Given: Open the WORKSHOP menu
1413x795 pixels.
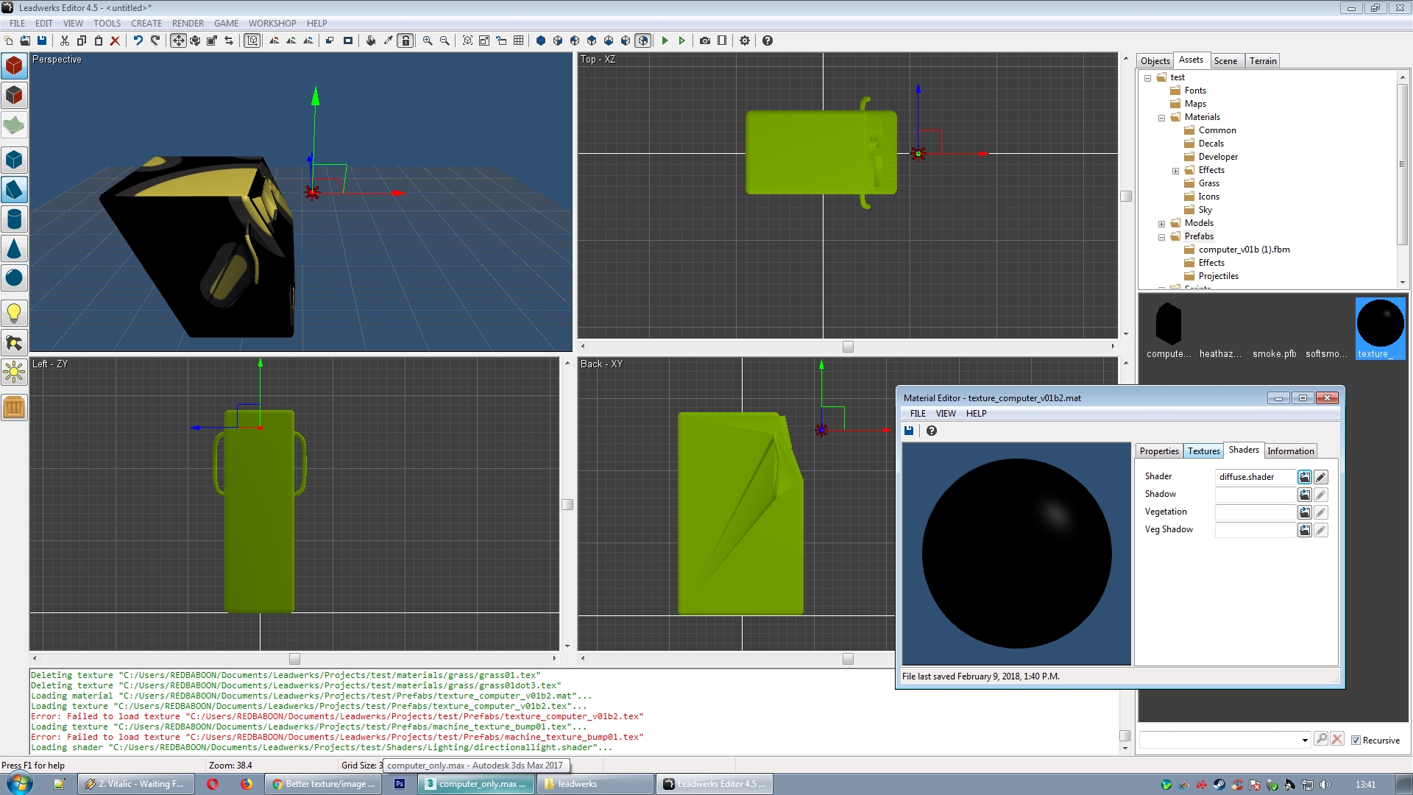Looking at the screenshot, I should click(x=272, y=23).
